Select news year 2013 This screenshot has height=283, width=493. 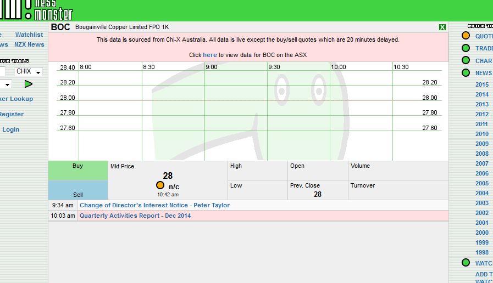point(482,104)
